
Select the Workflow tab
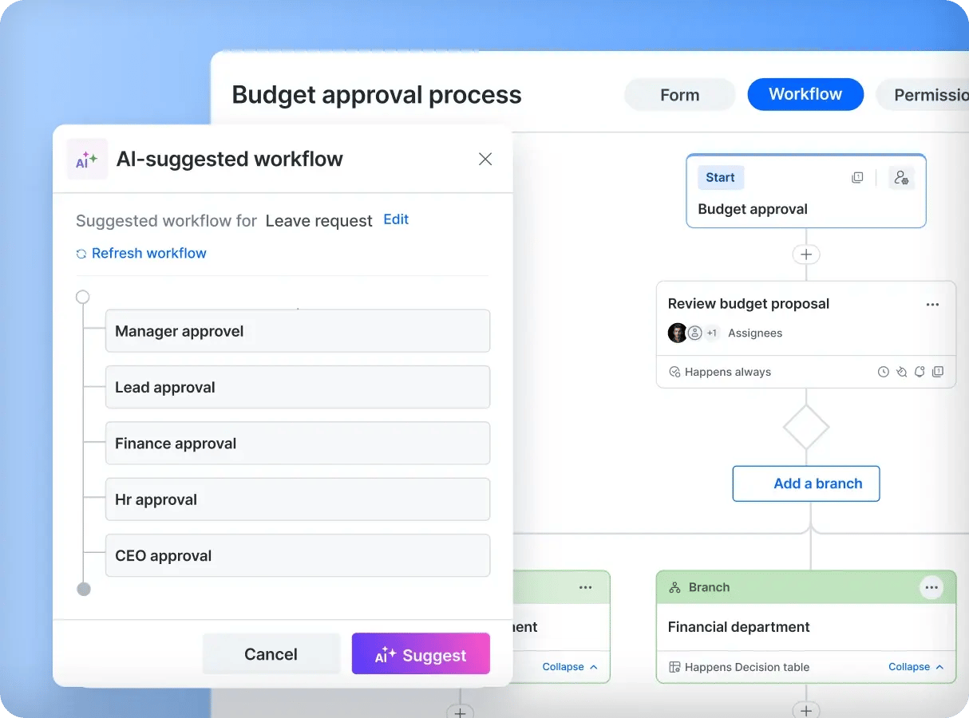pos(805,94)
